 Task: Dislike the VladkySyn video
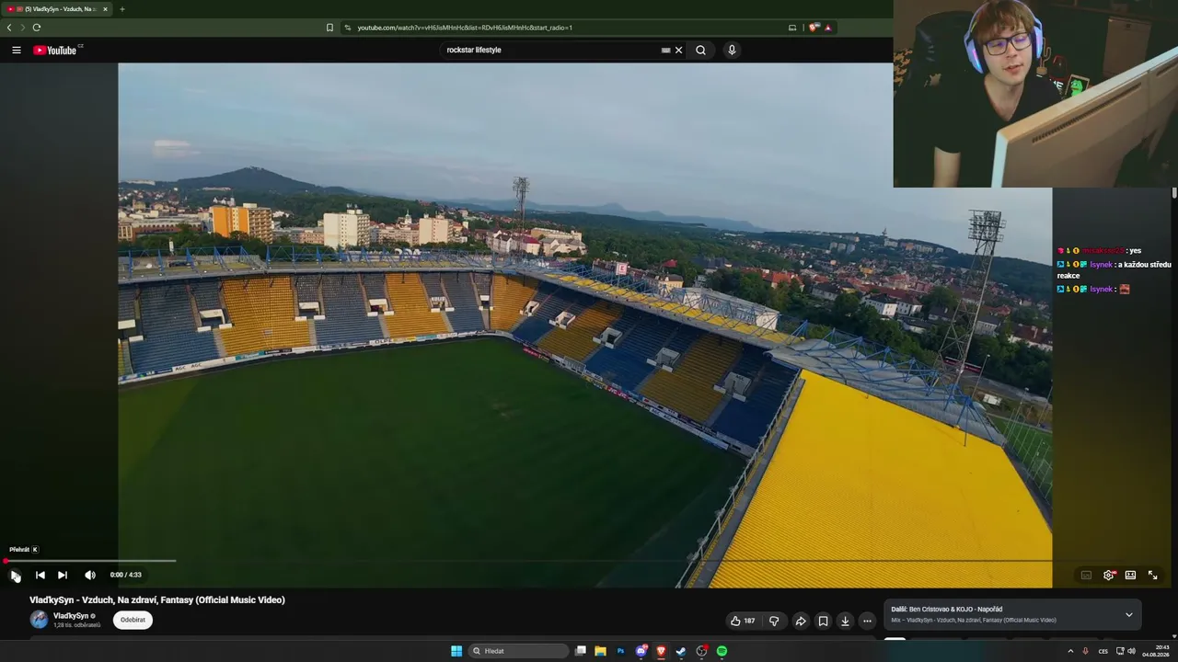pyautogui.click(x=774, y=621)
